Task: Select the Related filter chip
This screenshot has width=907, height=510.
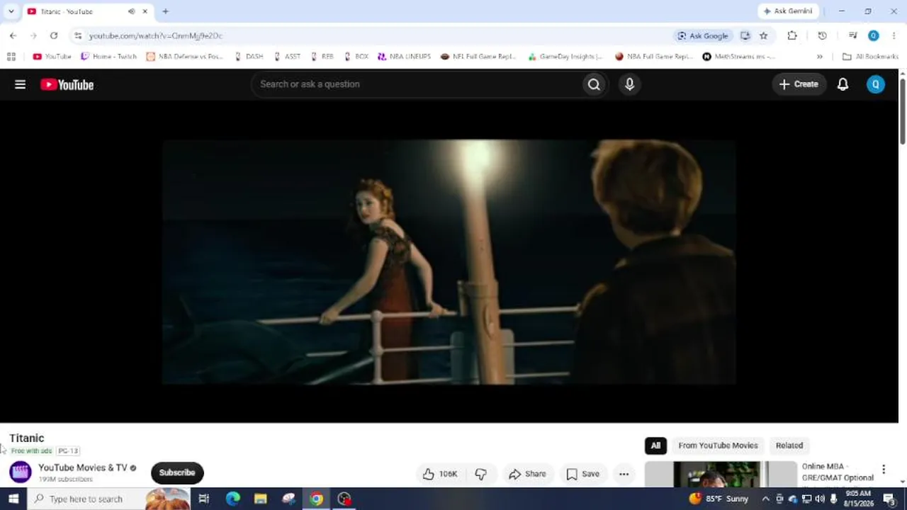Action: click(789, 446)
